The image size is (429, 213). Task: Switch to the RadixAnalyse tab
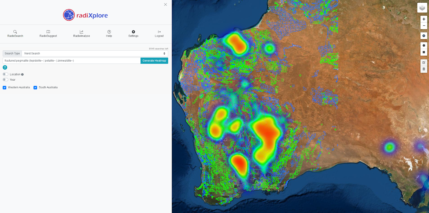click(x=82, y=33)
